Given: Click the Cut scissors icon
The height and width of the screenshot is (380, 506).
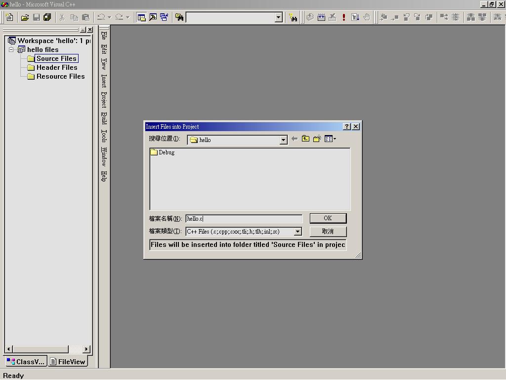Looking at the screenshot, I should pos(62,17).
